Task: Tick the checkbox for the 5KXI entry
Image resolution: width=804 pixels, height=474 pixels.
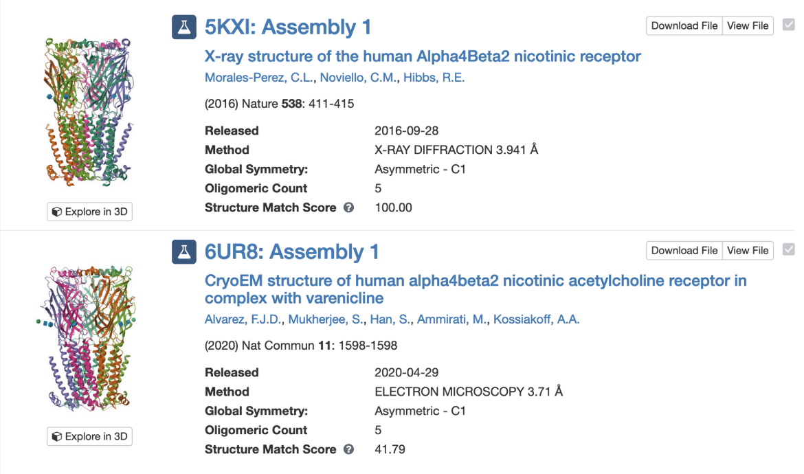Action: pos(788,25)
